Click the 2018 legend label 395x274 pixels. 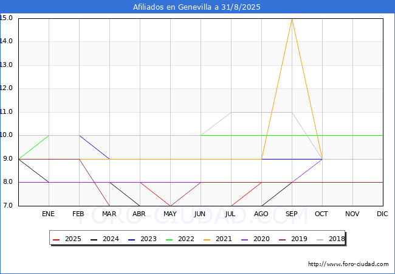click(336, 239)
